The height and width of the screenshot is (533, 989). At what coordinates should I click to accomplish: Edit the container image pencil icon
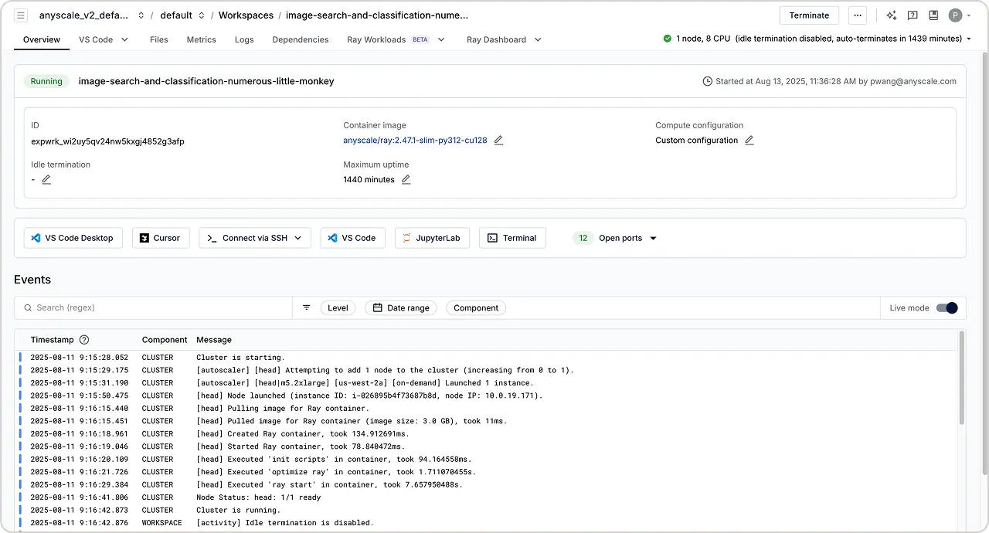click(x=498, y=141)
